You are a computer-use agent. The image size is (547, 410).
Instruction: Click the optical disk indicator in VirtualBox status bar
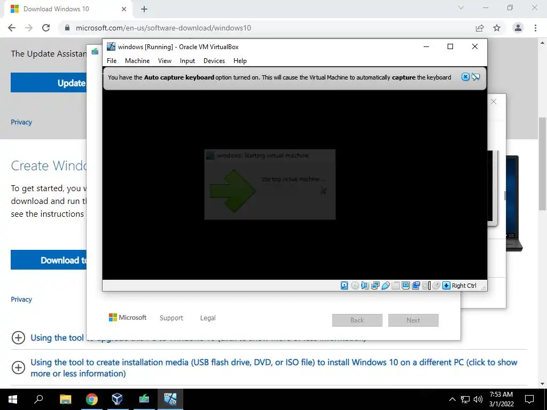tap(355, 286)
